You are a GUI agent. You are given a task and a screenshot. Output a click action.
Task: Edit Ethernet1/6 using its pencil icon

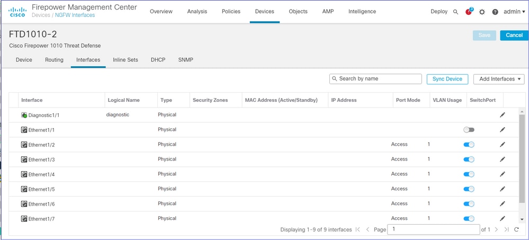point(503,203)
